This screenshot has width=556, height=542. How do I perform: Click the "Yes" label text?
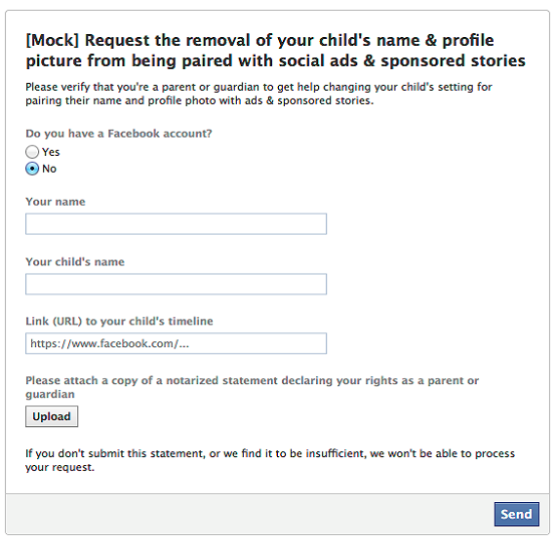[x=51, y=152]
